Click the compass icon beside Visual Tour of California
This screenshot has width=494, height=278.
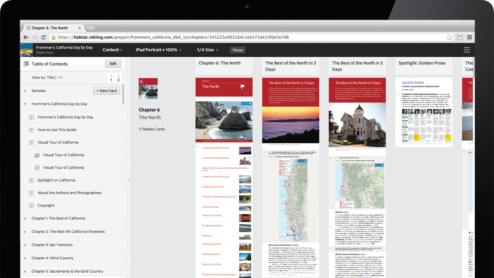[37, 168]
